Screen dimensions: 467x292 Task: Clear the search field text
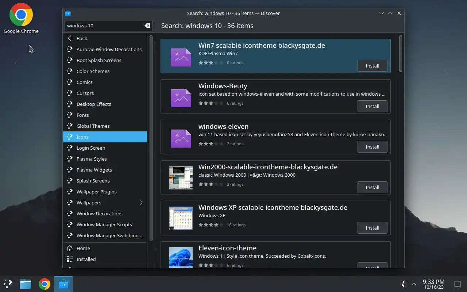(x=147, y=26)
